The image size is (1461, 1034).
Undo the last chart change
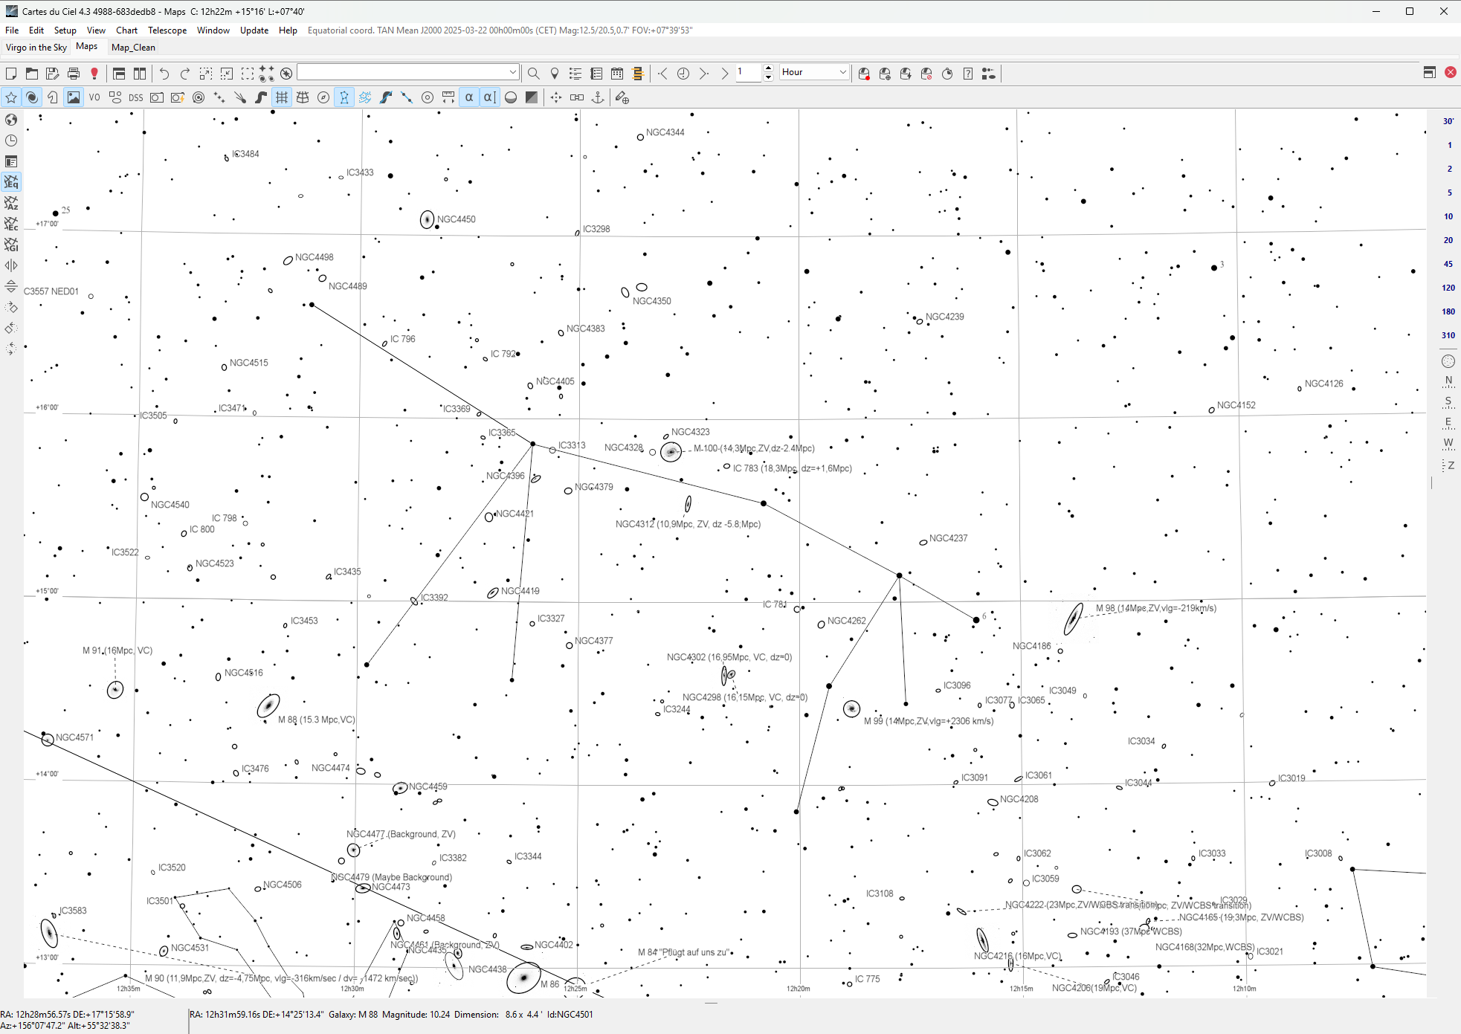click(164, 74)
